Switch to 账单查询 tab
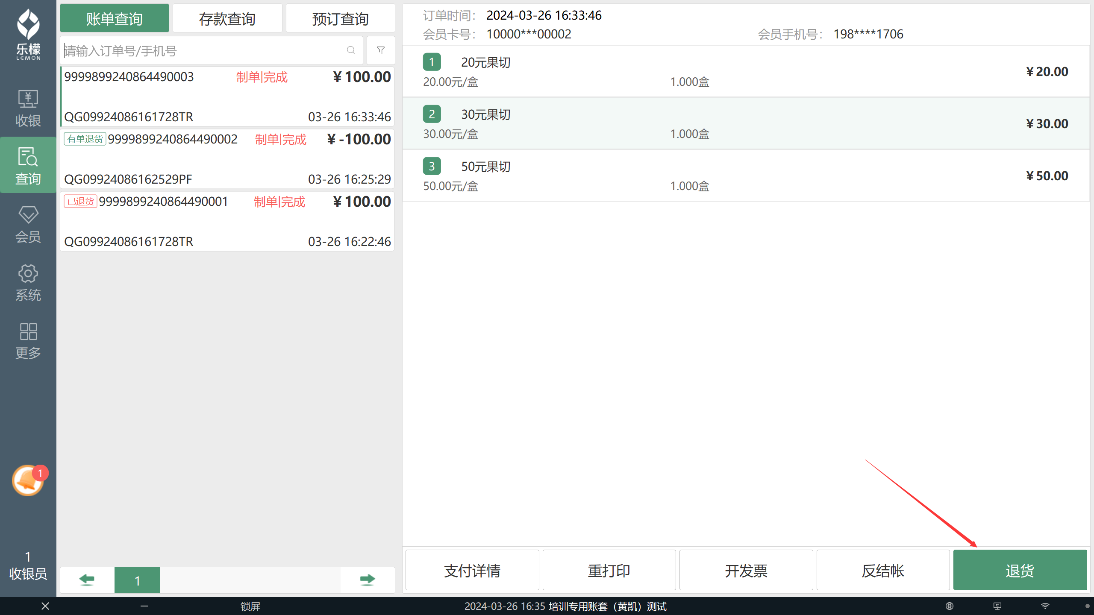 pos(115,19)
